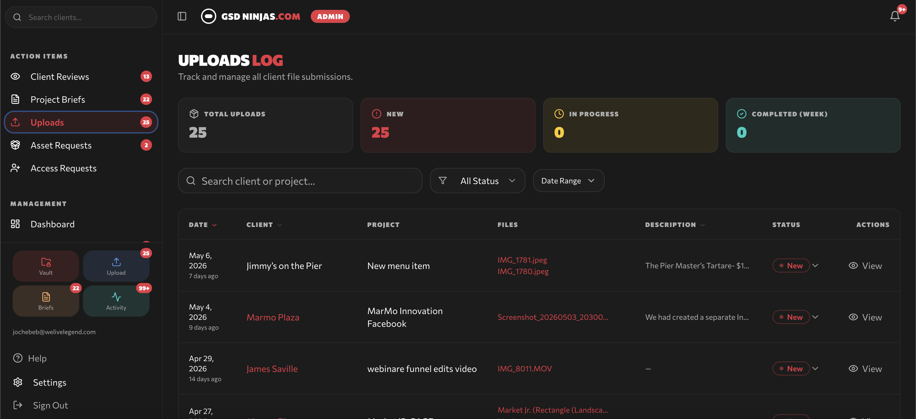Screen dimensions: 916x419
Task: Sort by the Date column chevron
Action: click(x=214, y=225)
